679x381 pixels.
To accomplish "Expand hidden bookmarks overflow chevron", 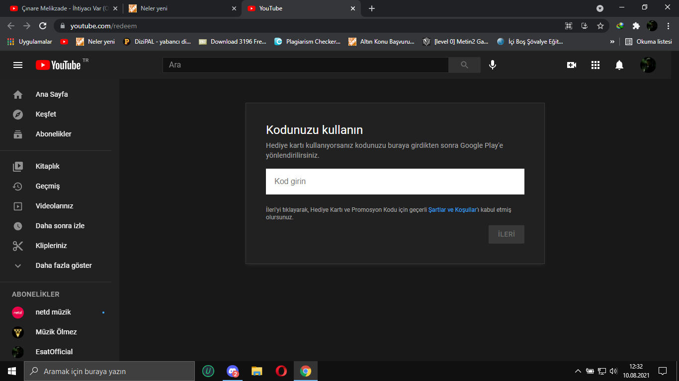I will (612, 42).
